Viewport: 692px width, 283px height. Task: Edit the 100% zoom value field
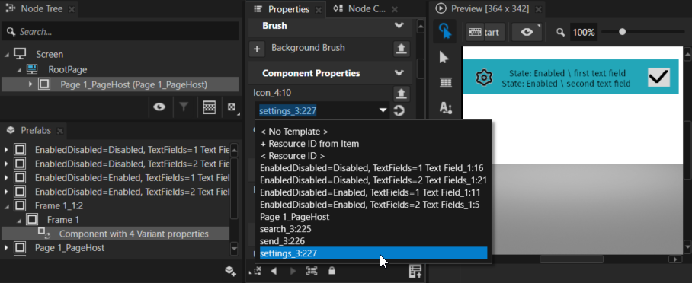[x=584, y=32]
